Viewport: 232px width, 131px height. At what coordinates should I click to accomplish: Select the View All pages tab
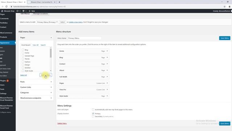[36, 45]
